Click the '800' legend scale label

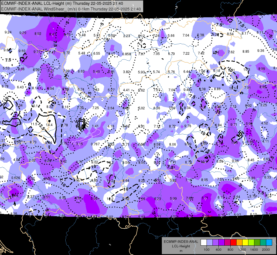point(230,250)
